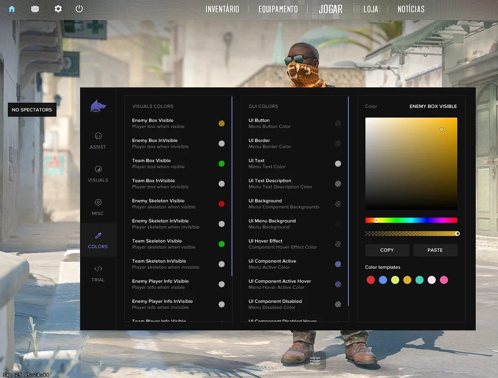
Task: Open the VISUALS section
Action: pyautogui.click(x=98, y=174)
